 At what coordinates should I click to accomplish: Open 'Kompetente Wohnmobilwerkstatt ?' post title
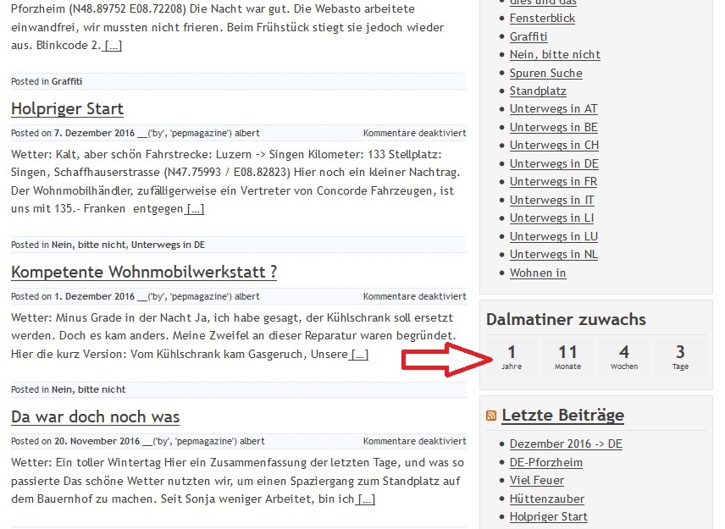click(144, 273)
